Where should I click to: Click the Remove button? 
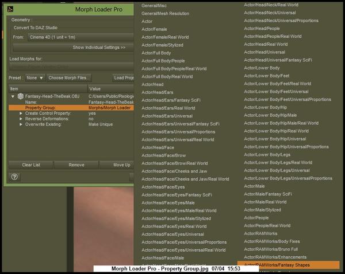(x=76, y=165)
